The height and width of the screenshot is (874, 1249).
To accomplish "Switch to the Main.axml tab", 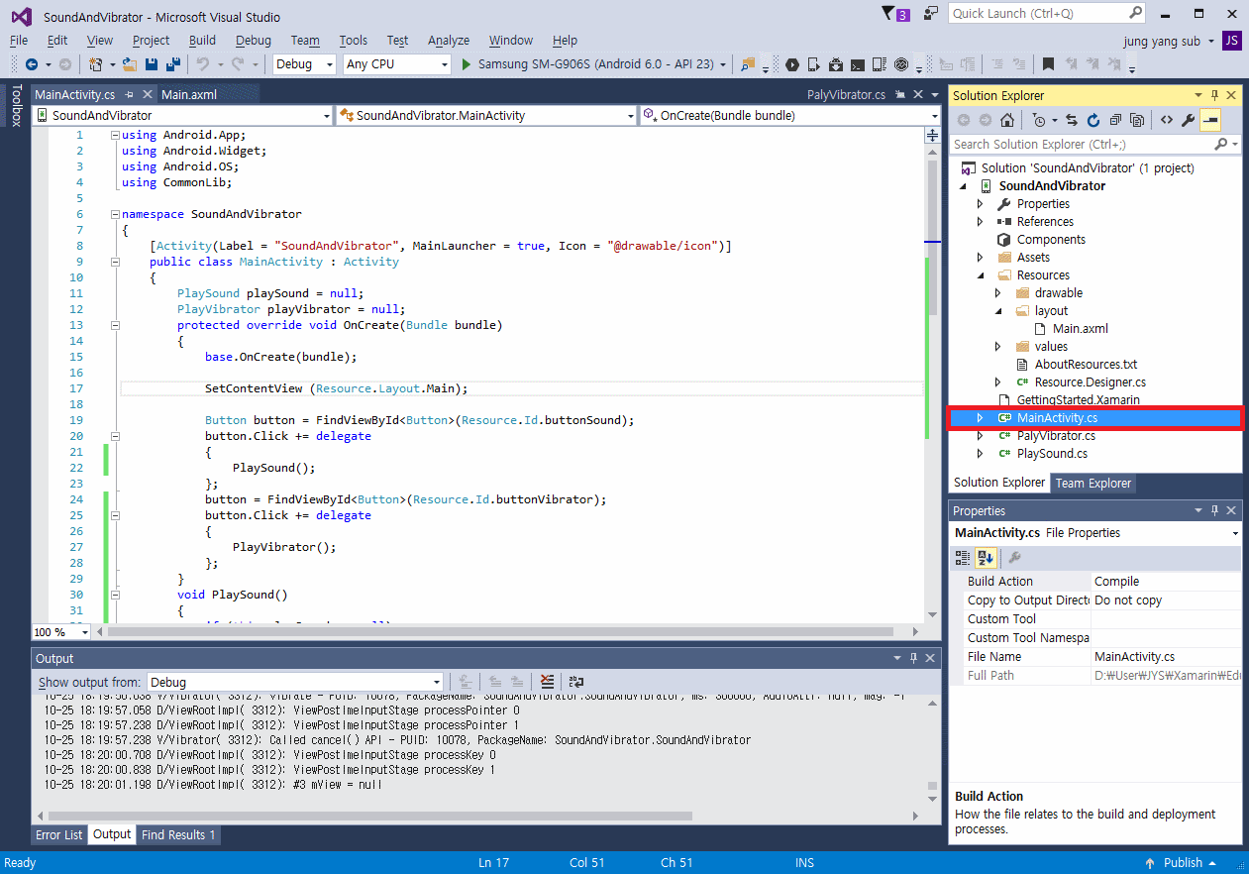I will 189,95.
